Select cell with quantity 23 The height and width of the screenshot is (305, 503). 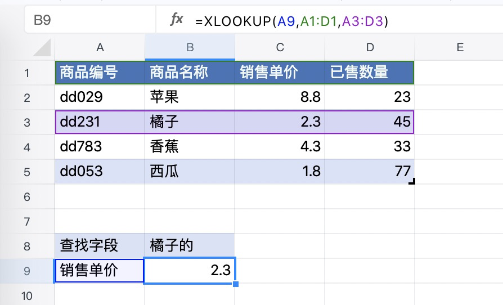[x=370, y=97]
